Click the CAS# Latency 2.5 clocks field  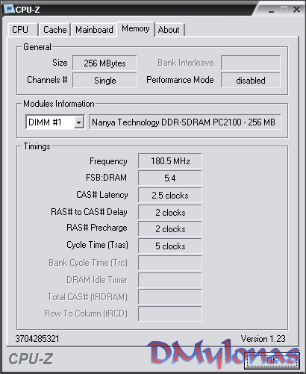(170, 196)
